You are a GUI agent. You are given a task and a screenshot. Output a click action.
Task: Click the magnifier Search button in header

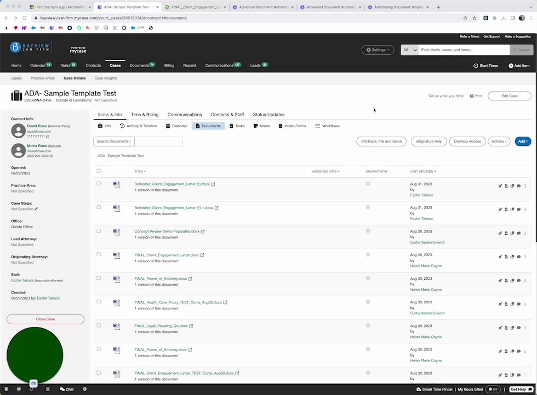[521, 50]
